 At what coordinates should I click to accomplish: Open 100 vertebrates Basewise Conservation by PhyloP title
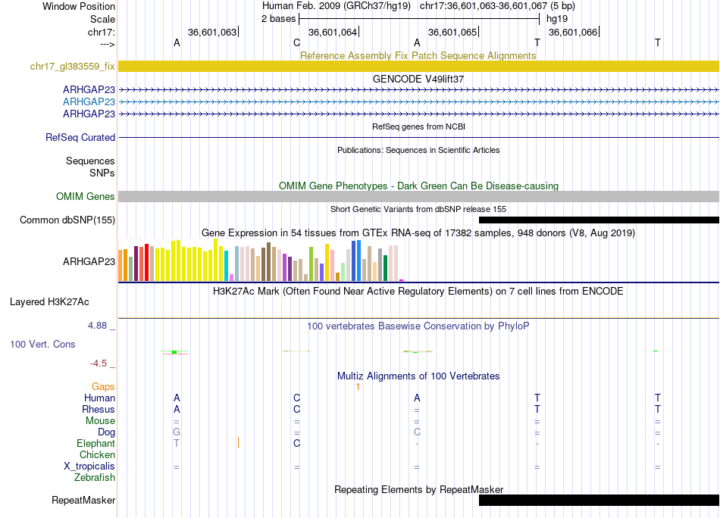coord(418,326)
